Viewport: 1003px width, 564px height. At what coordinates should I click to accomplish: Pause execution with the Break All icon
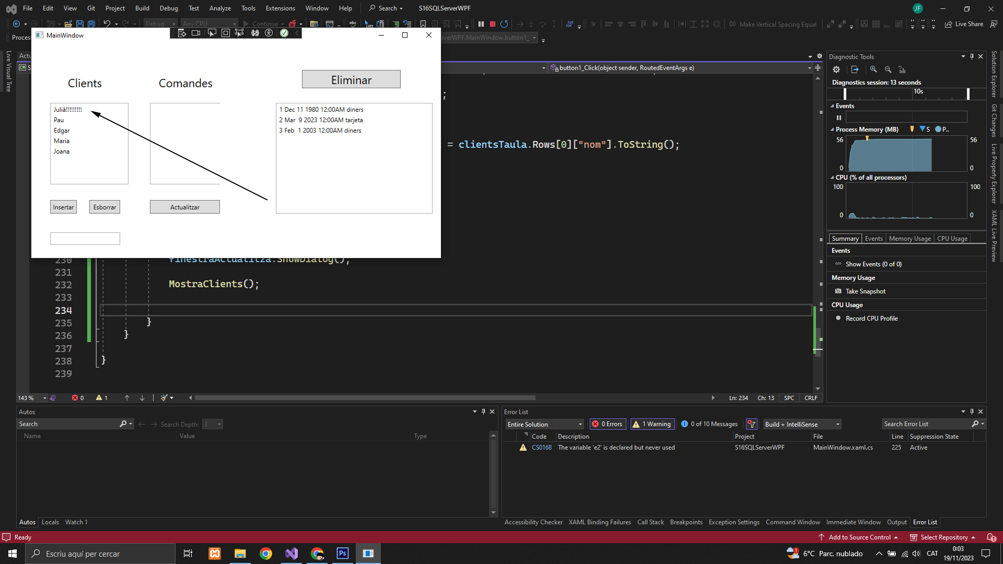[481, 24]
